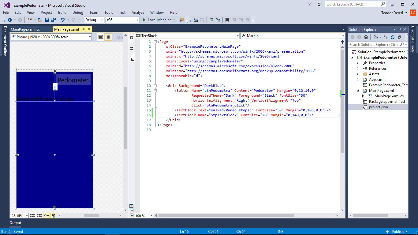Click Collapse All in Solution Explorer
Viewport: 418px width, 235px height.
399,37
